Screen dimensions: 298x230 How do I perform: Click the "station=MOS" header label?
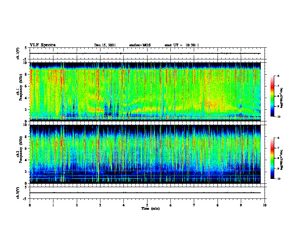[140, 45]
